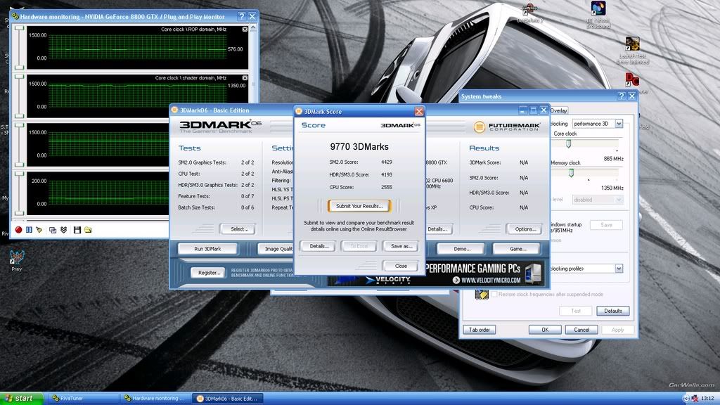
Task: Click the 9770 3DMarks score text
Action: tap(359, 146)
